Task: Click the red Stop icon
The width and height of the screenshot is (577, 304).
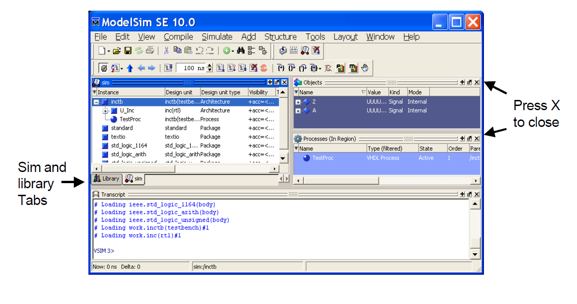Action: [264, 68]
